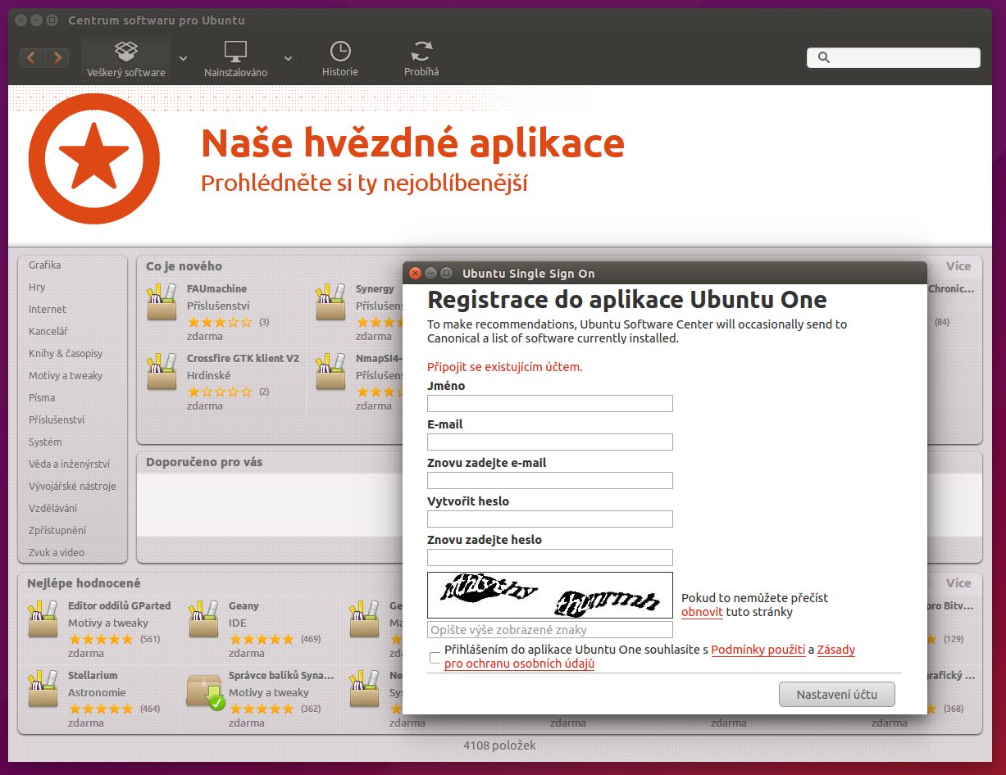Open the FAUmachine app title

(216, 289)
